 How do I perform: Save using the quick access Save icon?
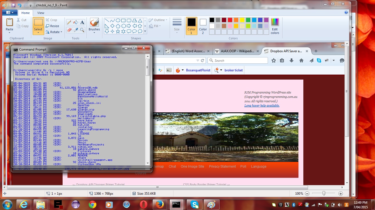[13, 5]
